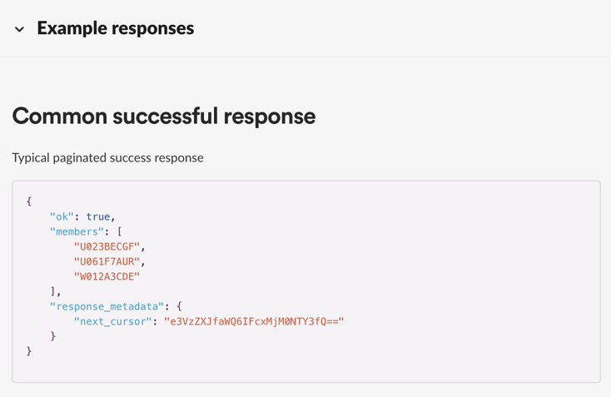Click the "next_cursor" key

click(112, 321)
